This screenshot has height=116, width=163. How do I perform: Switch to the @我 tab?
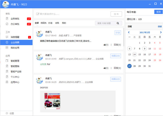click(x=57, y=23)
